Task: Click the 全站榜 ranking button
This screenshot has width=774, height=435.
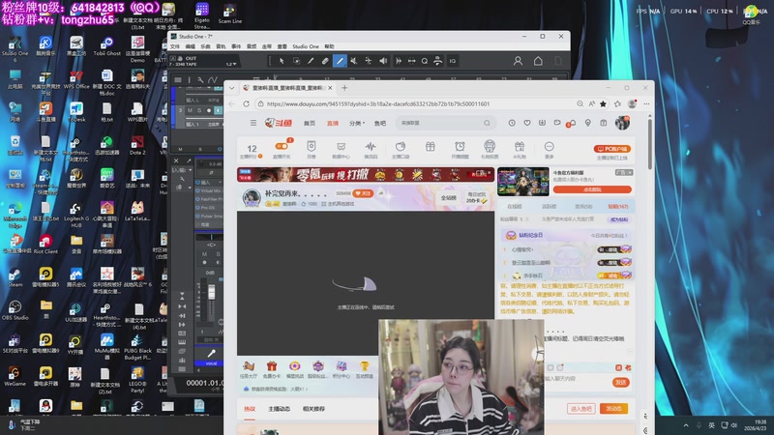Action: [448, 198]
